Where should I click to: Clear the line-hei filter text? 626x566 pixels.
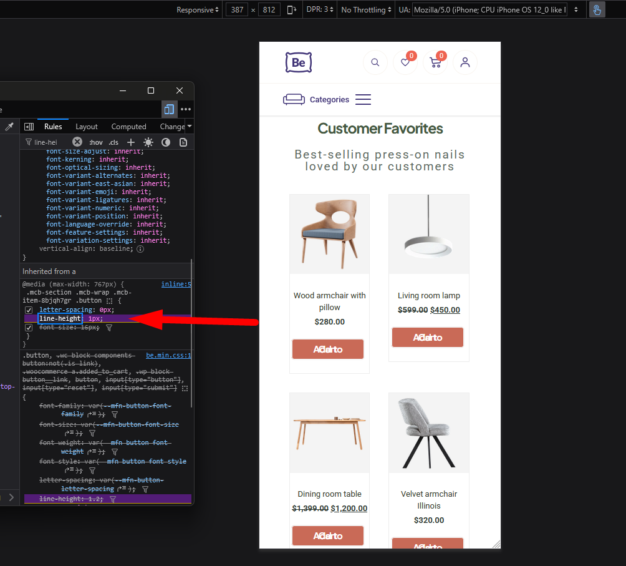(x=77, y=142)
